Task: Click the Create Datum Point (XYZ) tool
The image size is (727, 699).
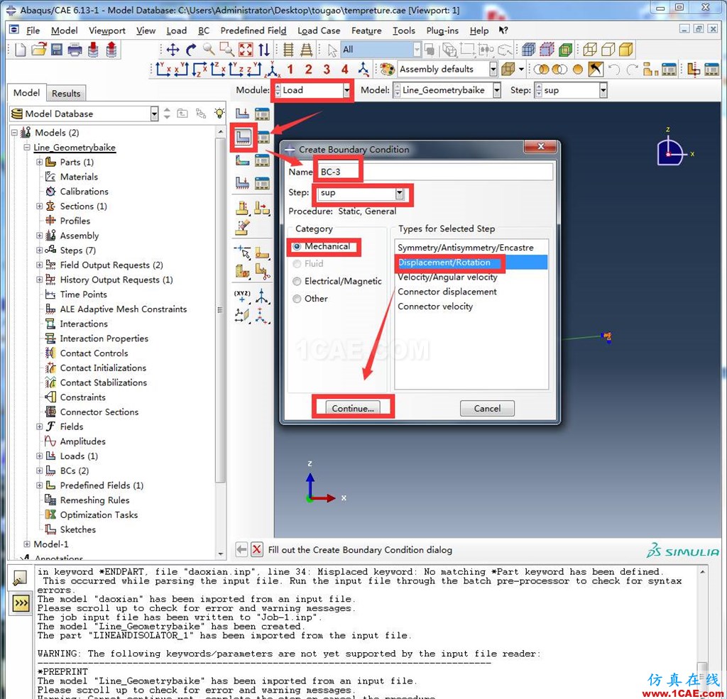Action: click(x=242, y=297)
